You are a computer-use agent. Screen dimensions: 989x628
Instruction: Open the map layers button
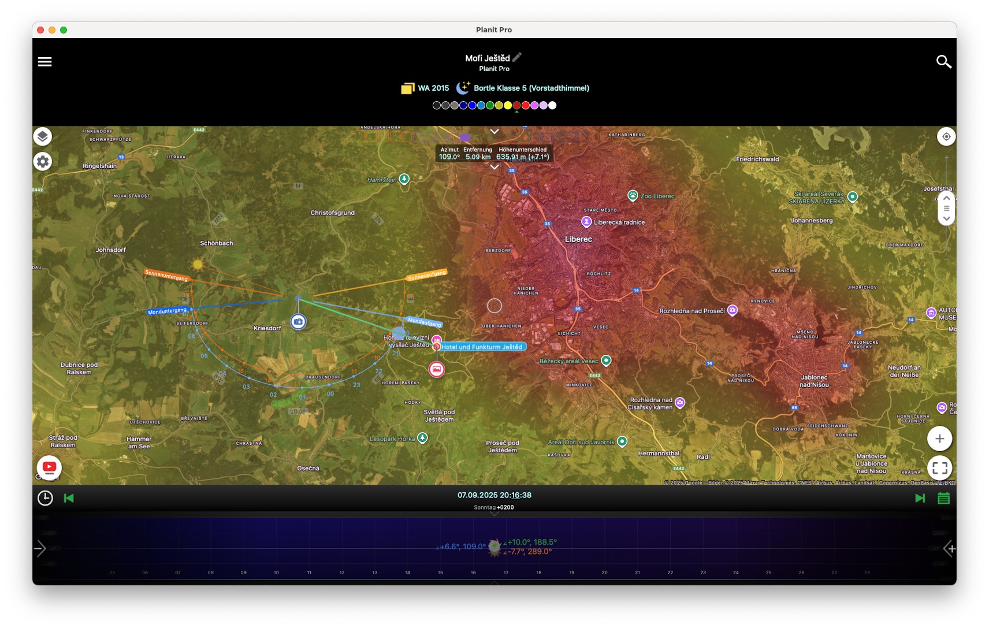43,137
